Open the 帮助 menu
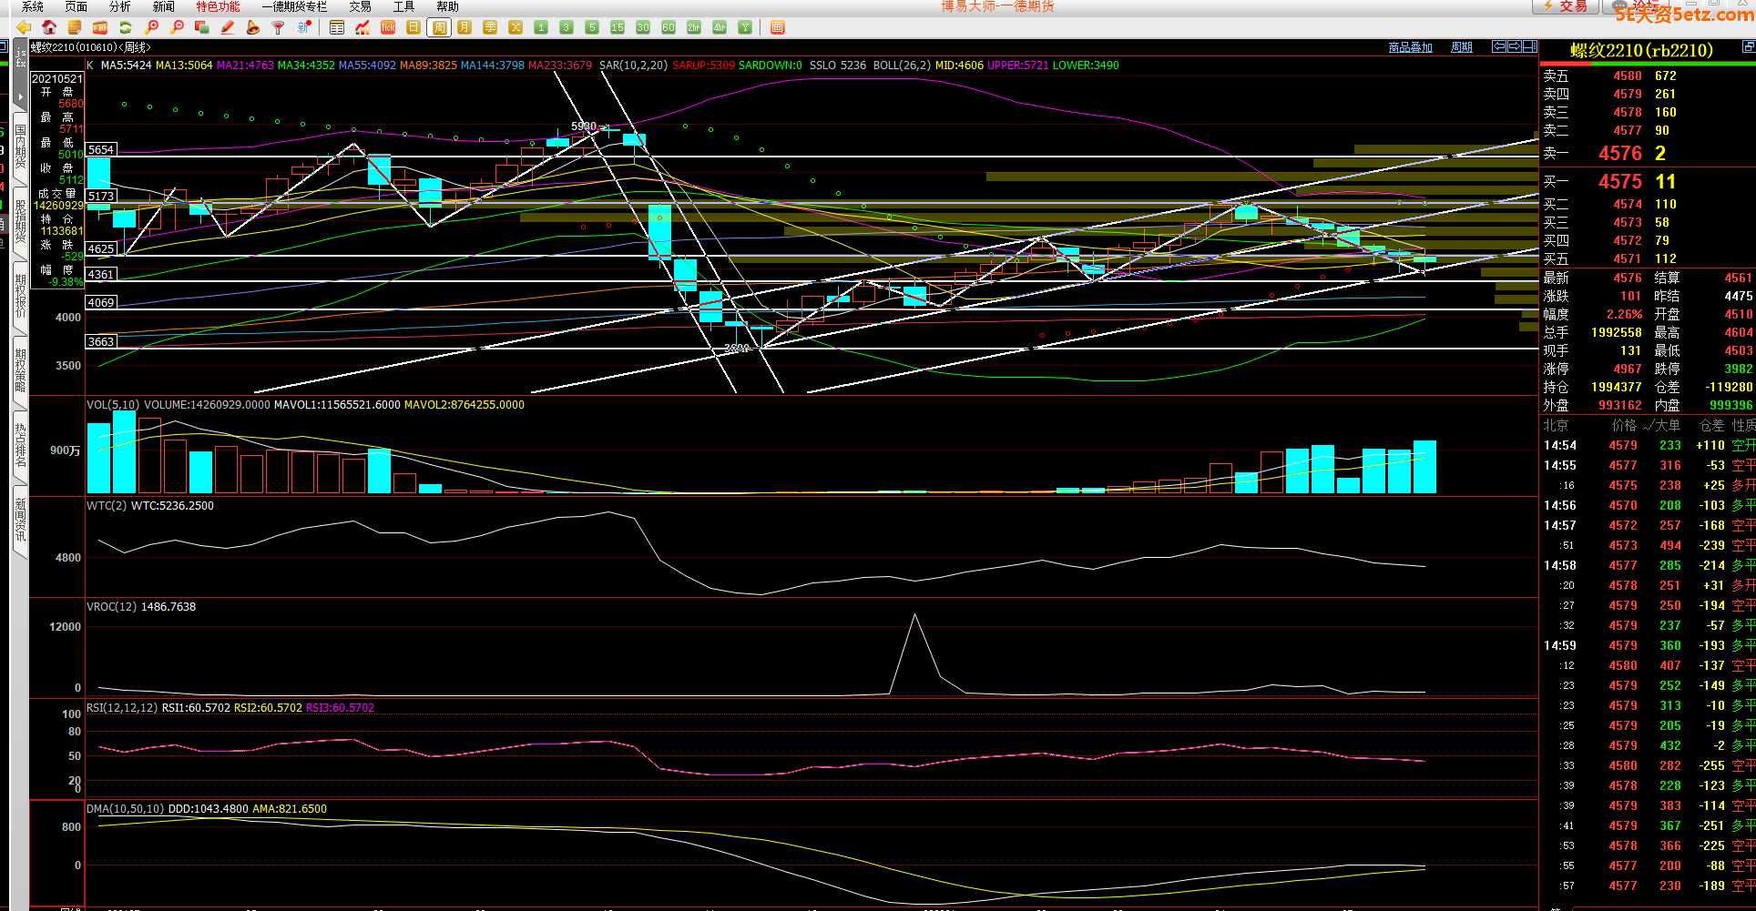The image size is (1756, 911). coord(448,6)
